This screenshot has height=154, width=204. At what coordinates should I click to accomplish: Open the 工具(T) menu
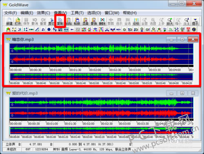pos(77,13)
